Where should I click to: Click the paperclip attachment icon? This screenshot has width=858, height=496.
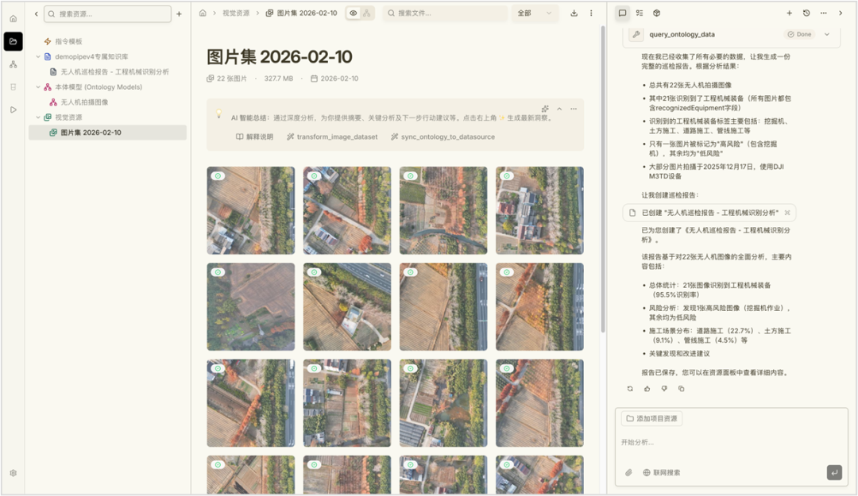pos(628,473)
